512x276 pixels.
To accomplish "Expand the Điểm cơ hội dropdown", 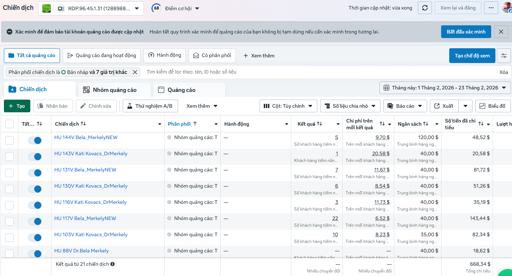I will coord(182,8).
